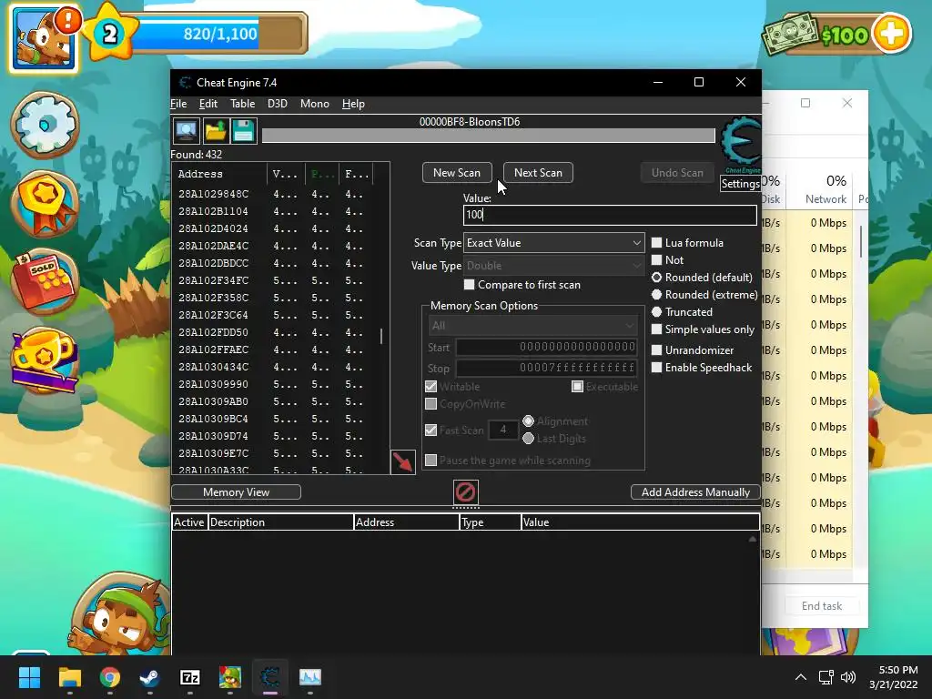Image resolution: width=932 pixels, height=699 pixels.
Task: Open the Table menu
Action: (242, 104)
